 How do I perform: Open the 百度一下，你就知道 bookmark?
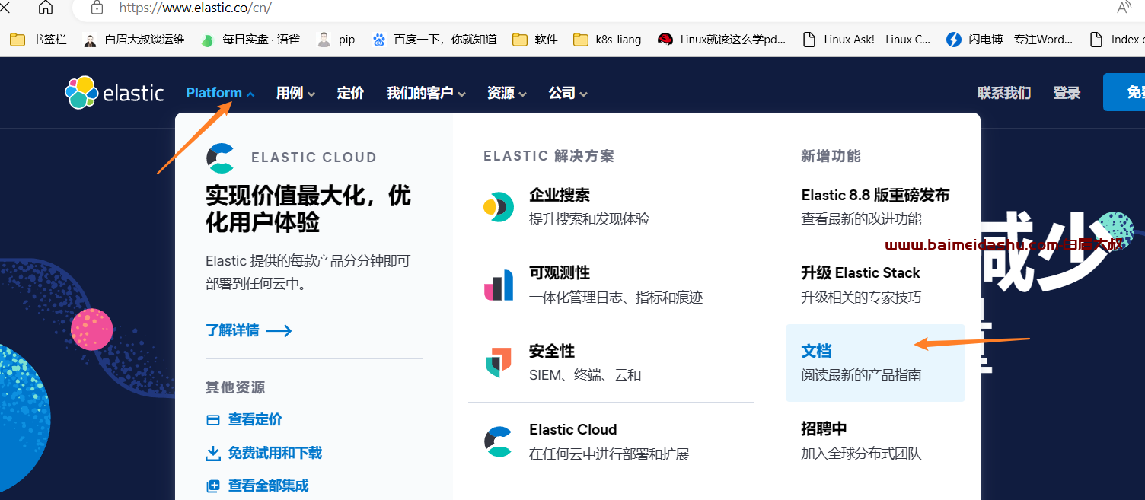point(434,40)
